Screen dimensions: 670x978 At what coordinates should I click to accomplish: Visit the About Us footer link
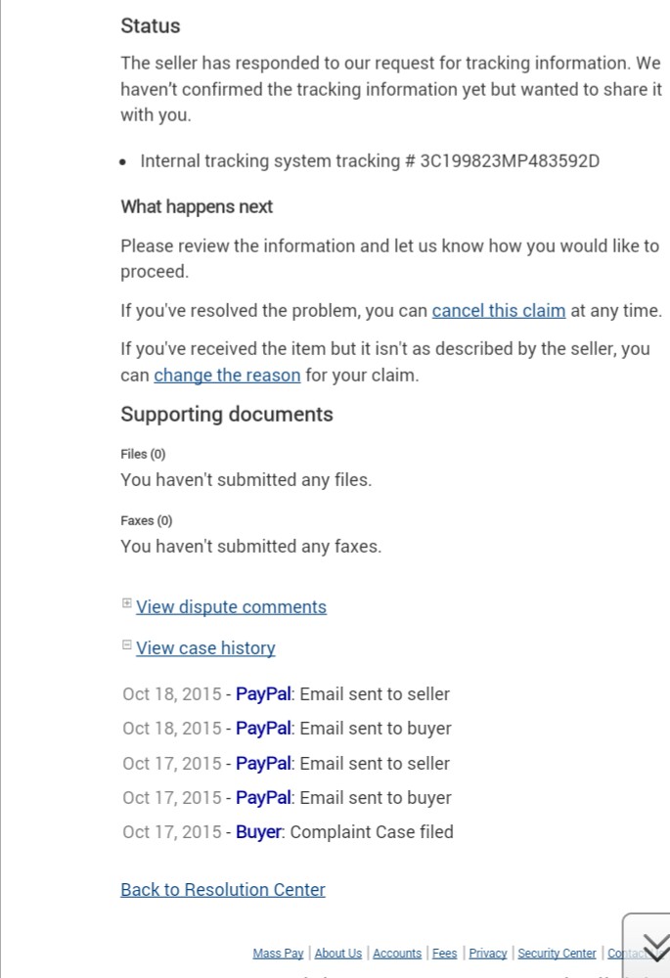[x=338, y=954]
